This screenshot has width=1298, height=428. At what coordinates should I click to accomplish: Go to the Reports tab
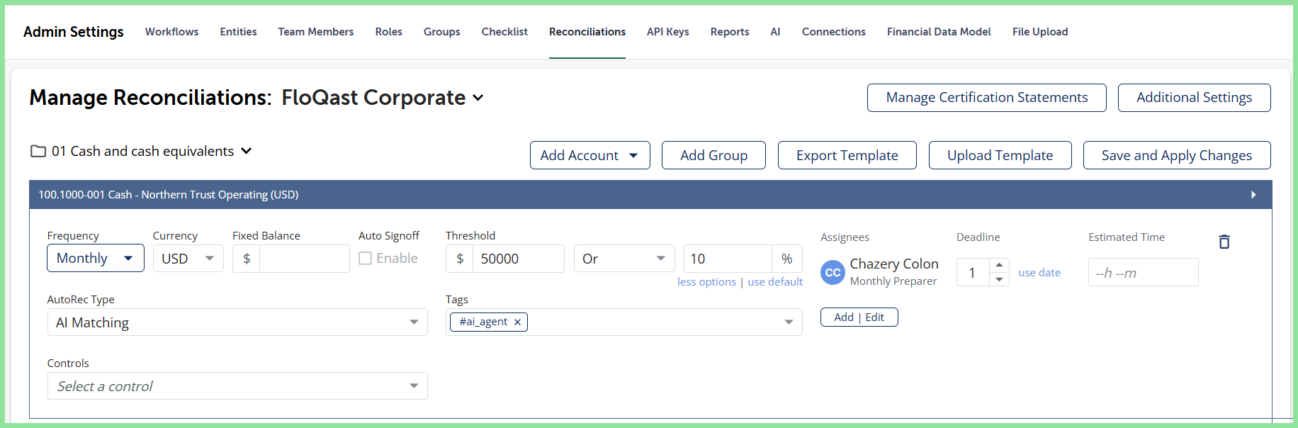(730, 32)
